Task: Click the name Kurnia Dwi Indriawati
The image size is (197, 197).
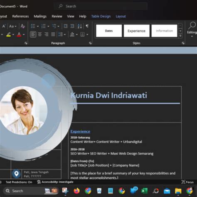Action: coord(109,95)
